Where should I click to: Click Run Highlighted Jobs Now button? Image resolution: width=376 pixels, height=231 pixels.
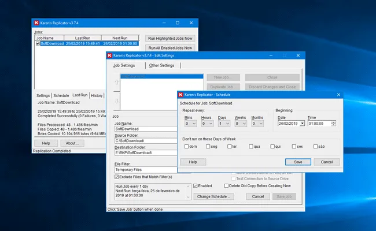(x=170, y=39)
